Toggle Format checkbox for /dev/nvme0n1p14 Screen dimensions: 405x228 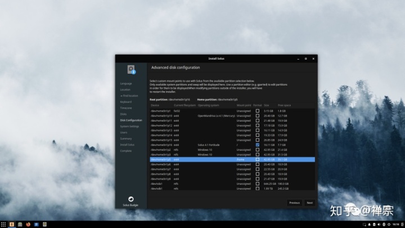click(x=258, y=135)
